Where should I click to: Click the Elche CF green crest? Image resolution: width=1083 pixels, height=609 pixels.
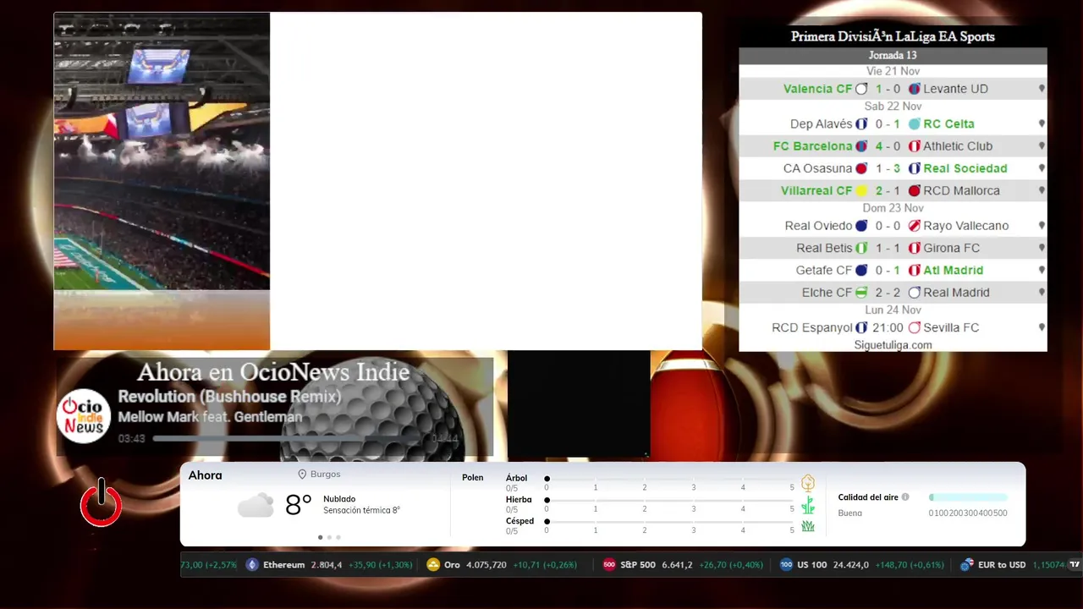(861, 293)
